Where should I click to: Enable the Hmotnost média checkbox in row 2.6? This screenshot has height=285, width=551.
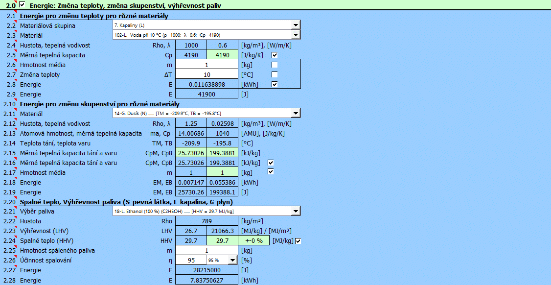click(x=275, y=65)
